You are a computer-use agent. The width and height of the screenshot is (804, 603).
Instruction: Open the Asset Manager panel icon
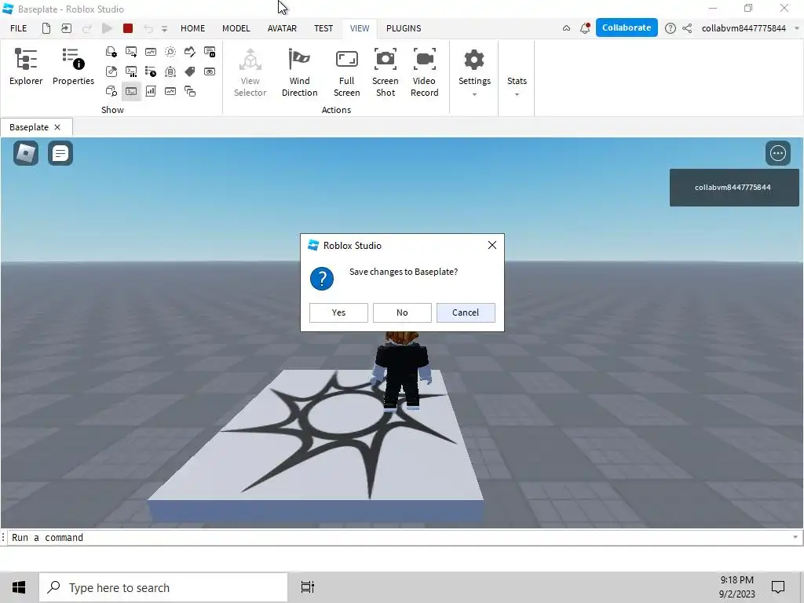coord(111,52)
